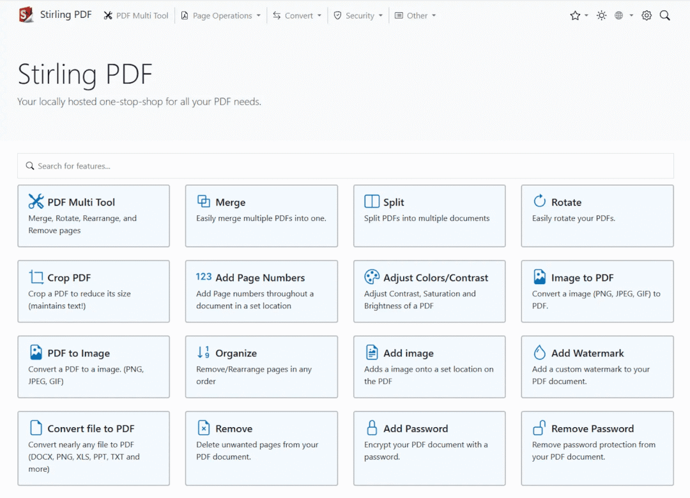Click 'Add a custom watermark to your' description
Image resolution: width=690 pixels, height=498 pixels.
click(x=591, y=369)
